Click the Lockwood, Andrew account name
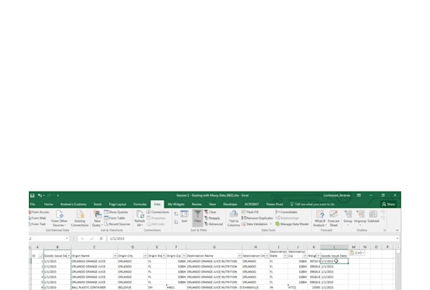The width and height of the screenshot is (430, 290). click(x=337, y=195)
